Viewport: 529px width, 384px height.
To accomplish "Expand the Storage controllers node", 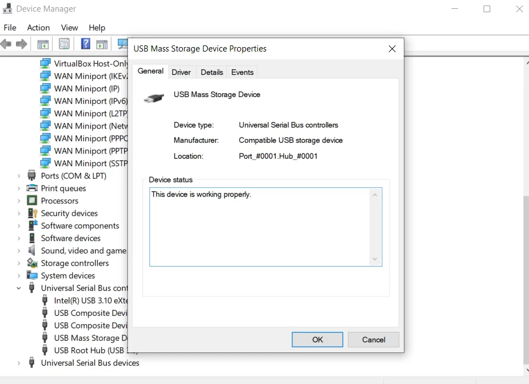I will tap(19, 263).
